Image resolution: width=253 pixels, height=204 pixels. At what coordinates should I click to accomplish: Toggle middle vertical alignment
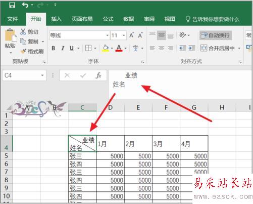click(162, 35)
